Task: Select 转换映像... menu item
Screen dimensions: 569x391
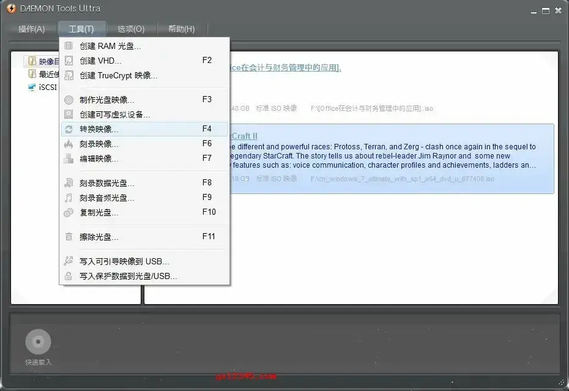Action: tap(144, 129)
